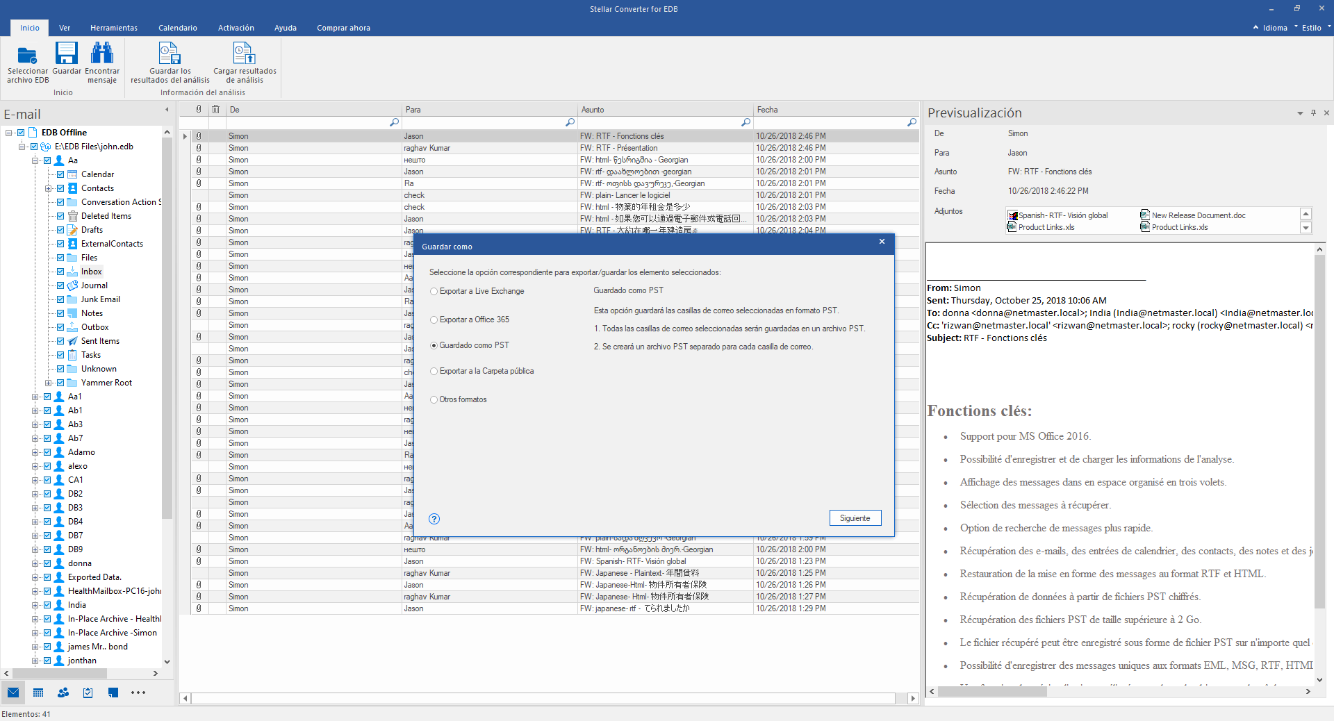Select Sent Items folder
Image resolution: width=1334 pixels, height=721 pixels.
100,341
